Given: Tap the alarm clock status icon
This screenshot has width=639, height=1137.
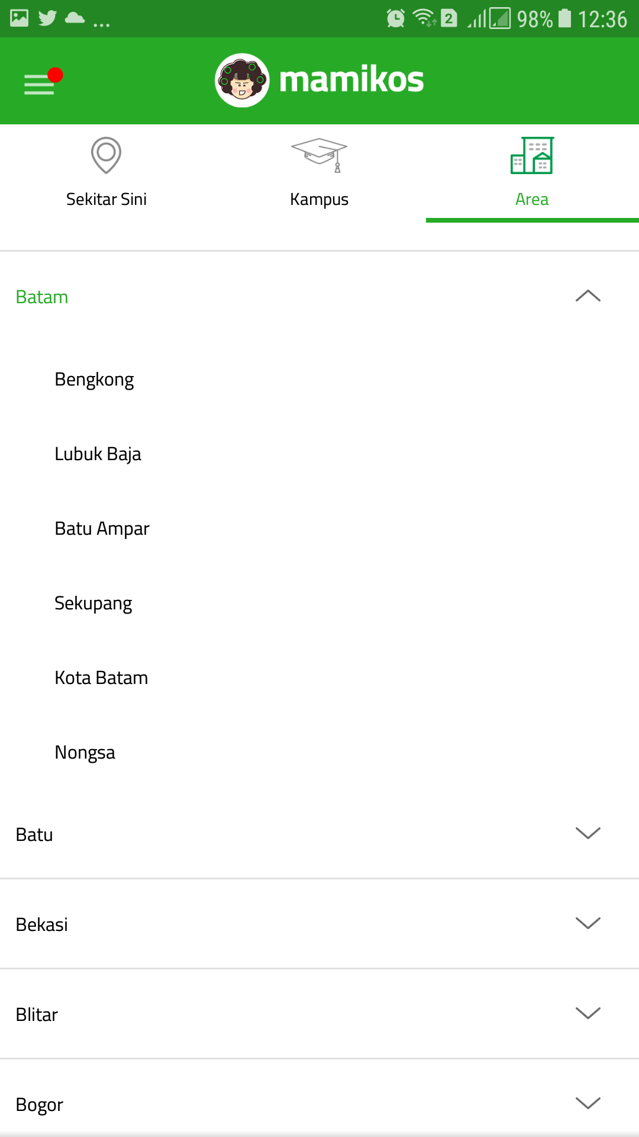Looking at the screenshot, I should pyautogui.click(x=395, y=18).
